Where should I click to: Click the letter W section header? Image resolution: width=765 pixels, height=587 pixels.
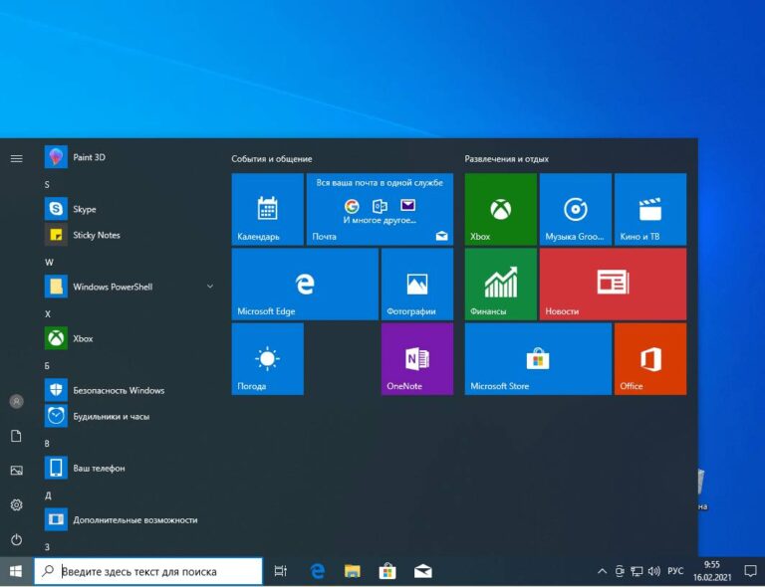click(x=49, y=262)
